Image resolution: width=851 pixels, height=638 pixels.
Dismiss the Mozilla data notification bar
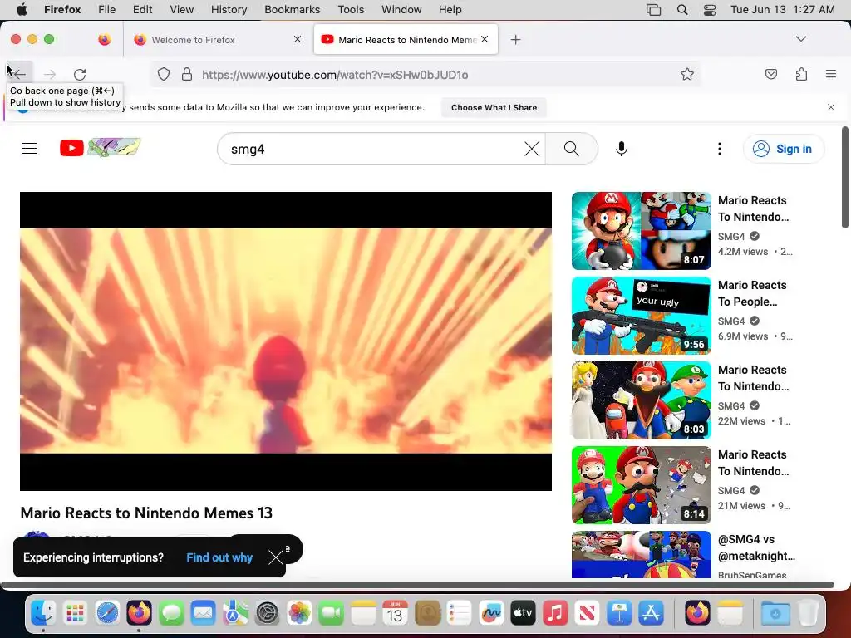(831, 107)
